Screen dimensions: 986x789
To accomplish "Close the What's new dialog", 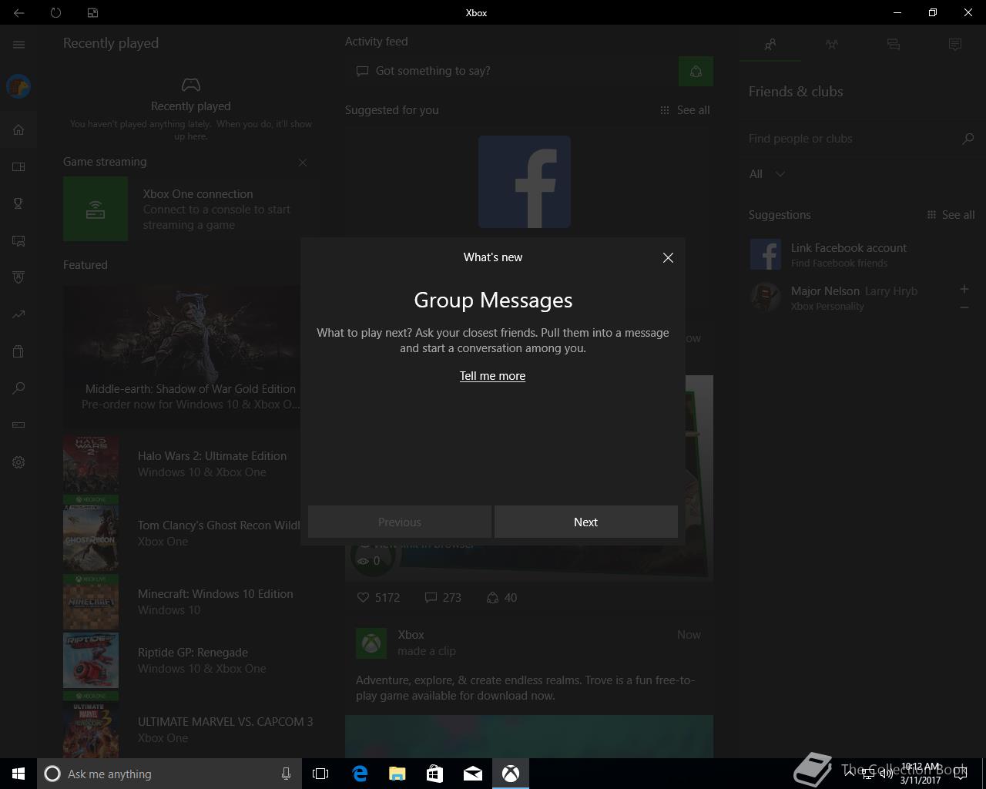I will [668, 258].
